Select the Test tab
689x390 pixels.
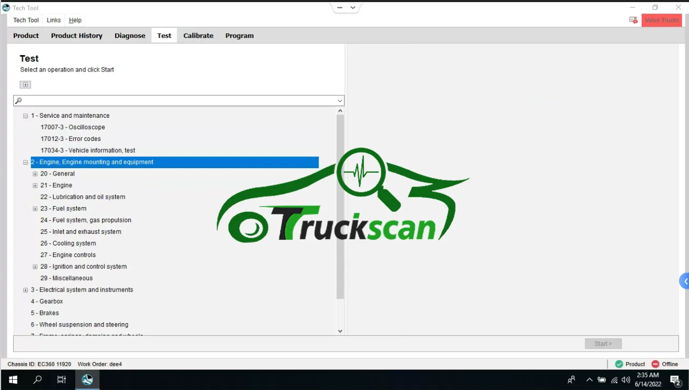tap(164, 36)
